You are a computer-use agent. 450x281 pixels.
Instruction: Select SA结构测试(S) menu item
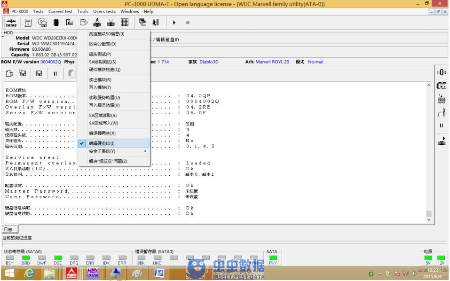[x=114, y=62]
